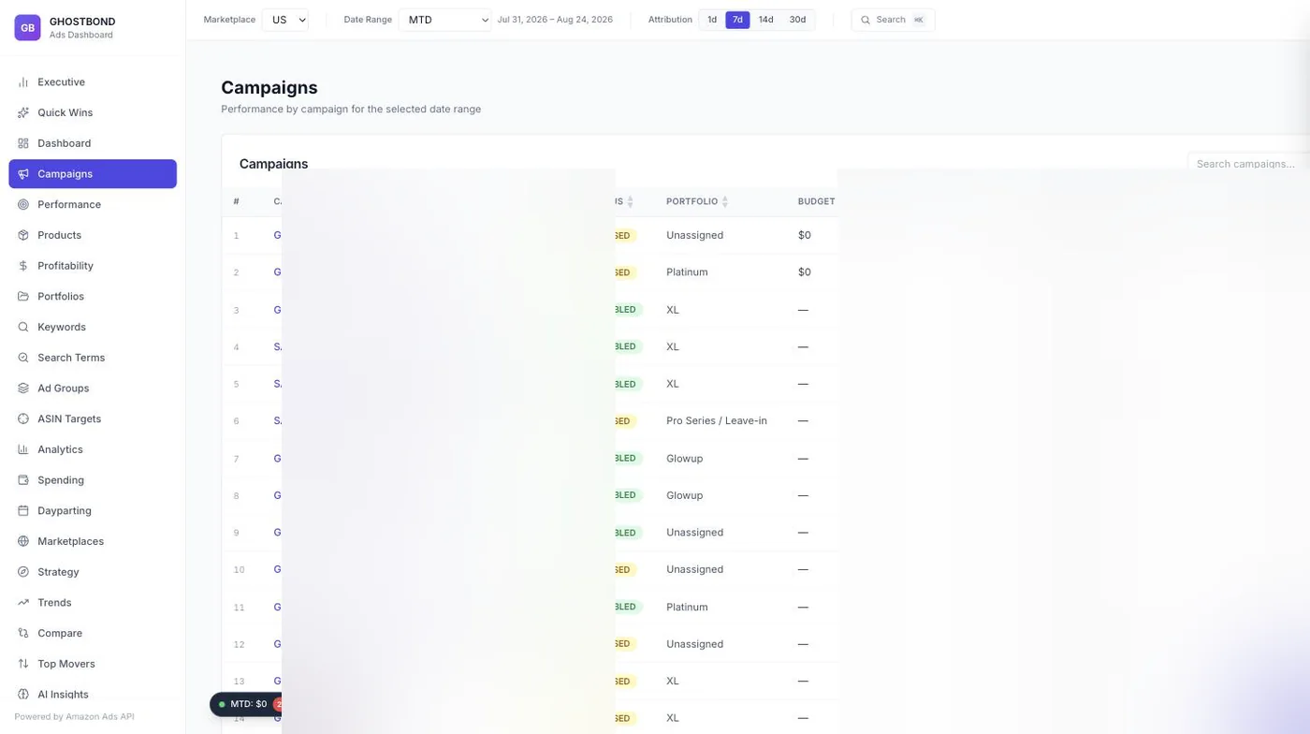Click the Products box icon

23,235
